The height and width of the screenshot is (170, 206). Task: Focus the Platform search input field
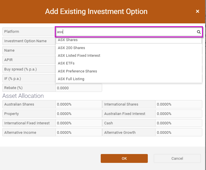(126, 32)
